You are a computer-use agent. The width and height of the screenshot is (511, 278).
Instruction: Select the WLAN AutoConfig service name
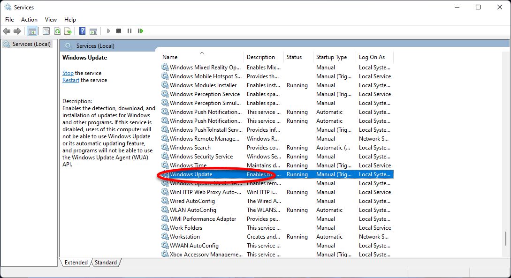(x=193, y=210)
